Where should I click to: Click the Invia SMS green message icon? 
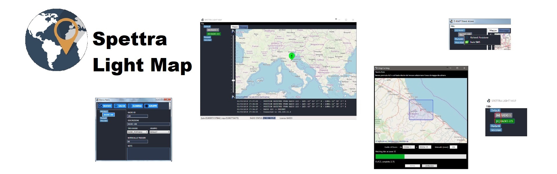(467, 42)
